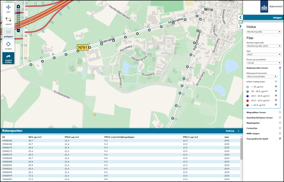The image size is (284, 182).
Task: Click Verberg to hide Rekenpunten table
Action: coord(230,131)
